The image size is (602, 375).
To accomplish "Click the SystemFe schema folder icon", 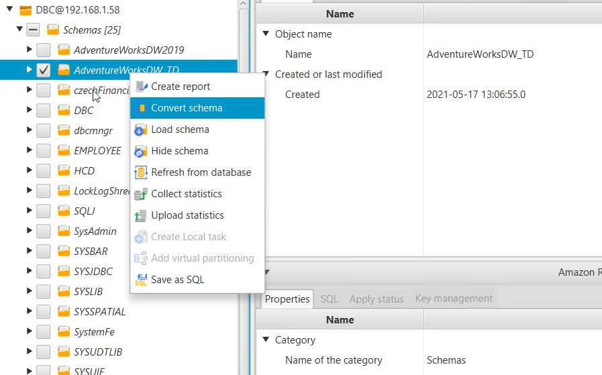I will click(63, 331).
